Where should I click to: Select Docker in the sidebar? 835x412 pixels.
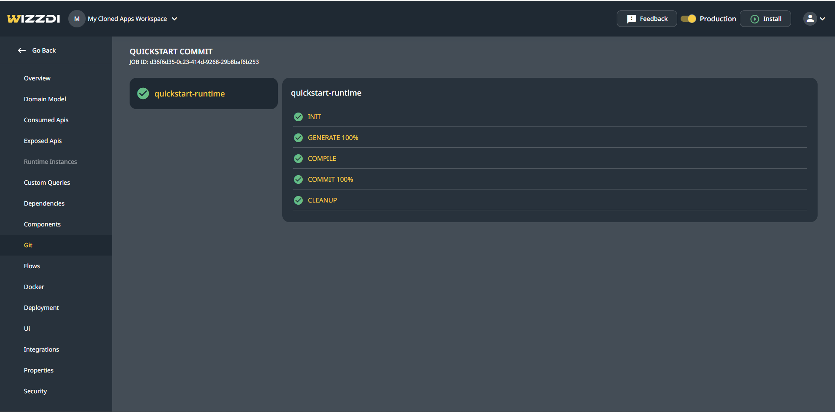pos(34,287)
